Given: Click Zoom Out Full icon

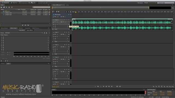Looking at the screenshot, I should click(x=164, y=87).
